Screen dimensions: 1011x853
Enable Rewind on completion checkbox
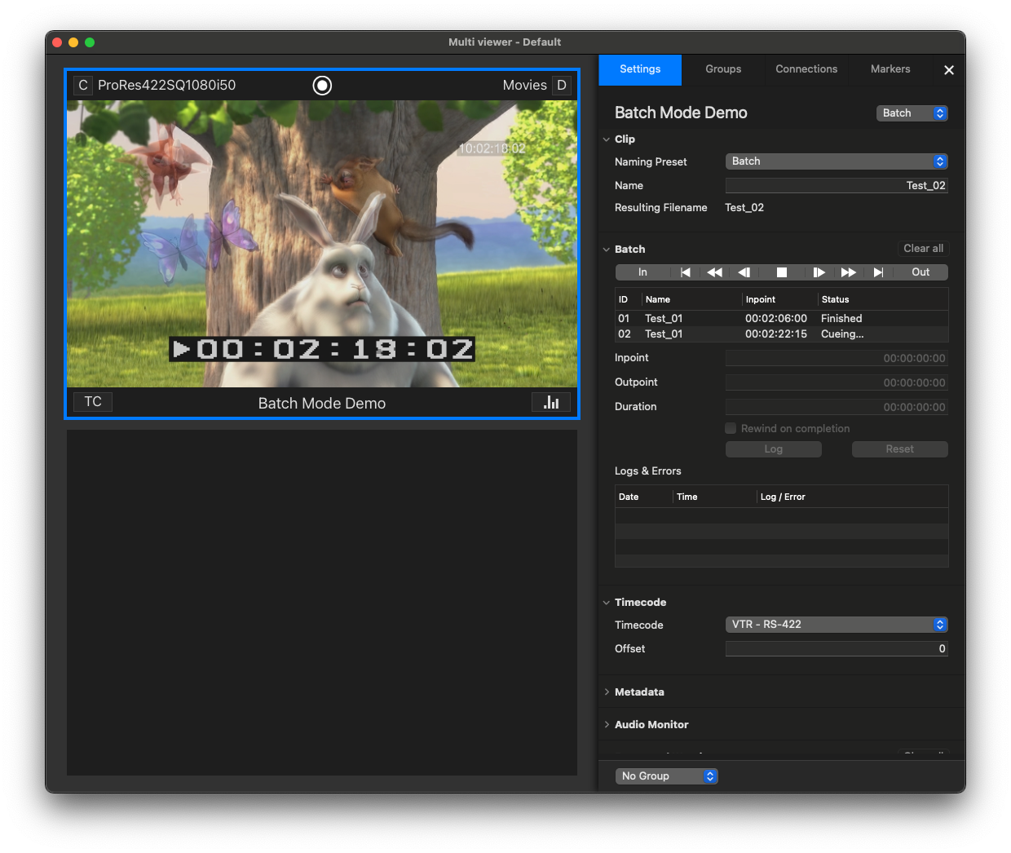(731, 428)
